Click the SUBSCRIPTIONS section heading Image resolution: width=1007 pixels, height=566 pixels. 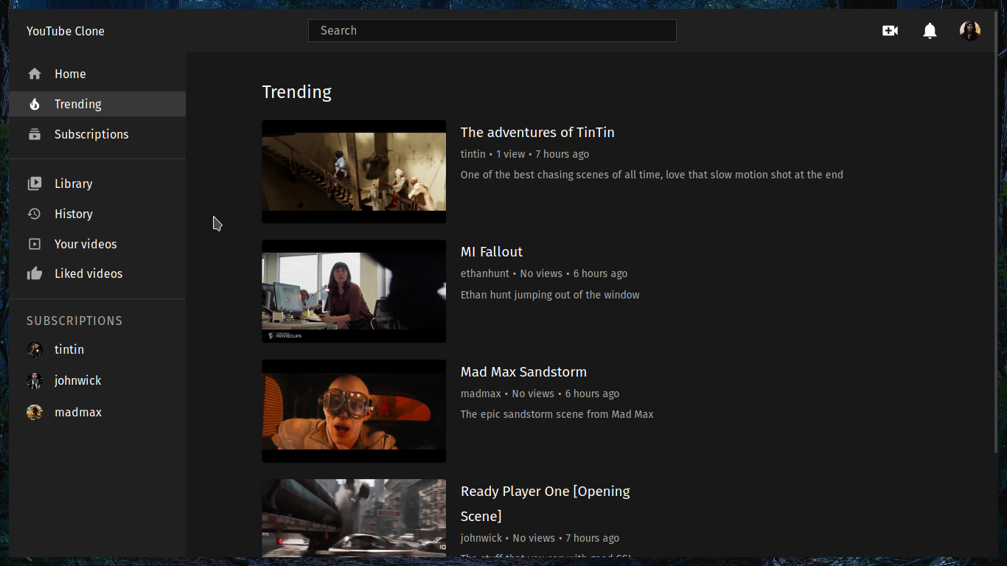click(x=74, y=321)
